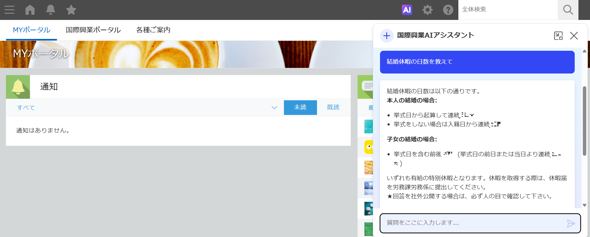Go to home via house icon

click(x=30, y=10)
